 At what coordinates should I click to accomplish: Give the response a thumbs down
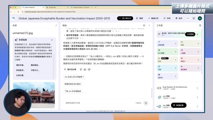pos(89,69)
